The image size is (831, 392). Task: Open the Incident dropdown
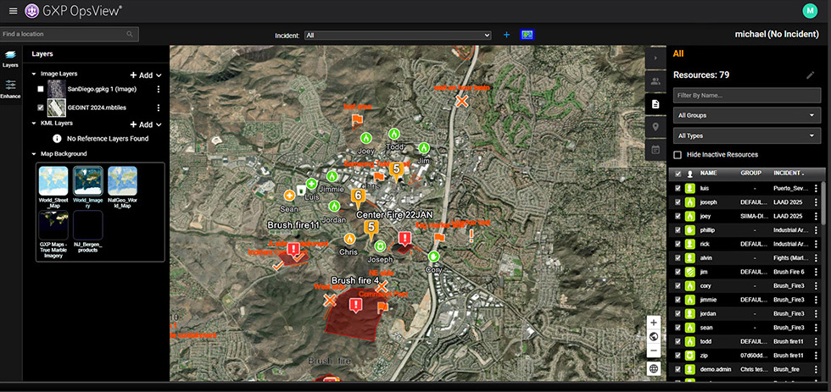click(x=399, y=35)
